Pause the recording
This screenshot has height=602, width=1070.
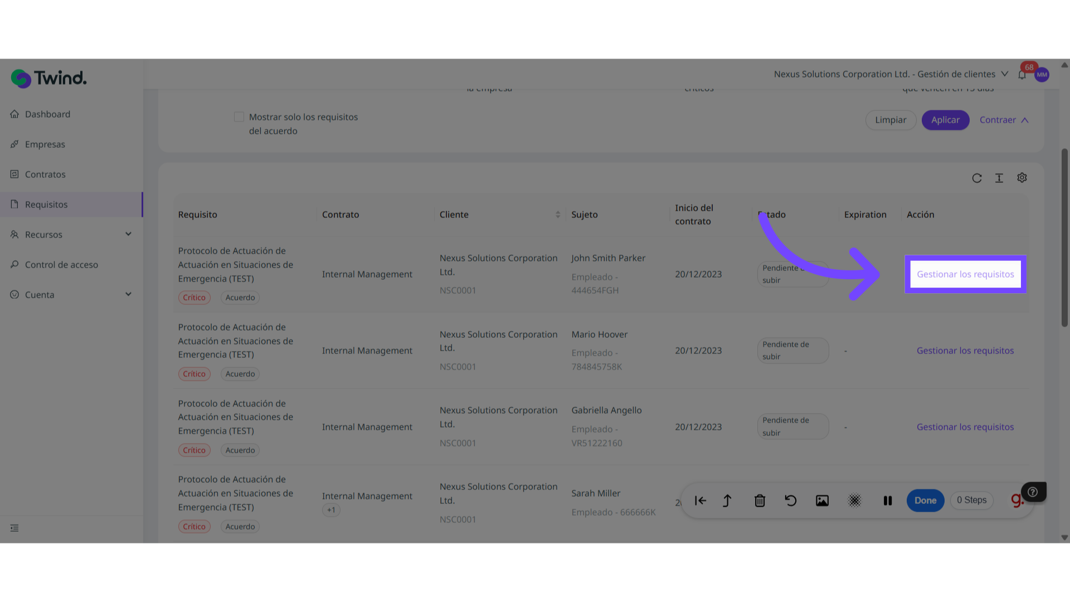(x=887, y=501)
